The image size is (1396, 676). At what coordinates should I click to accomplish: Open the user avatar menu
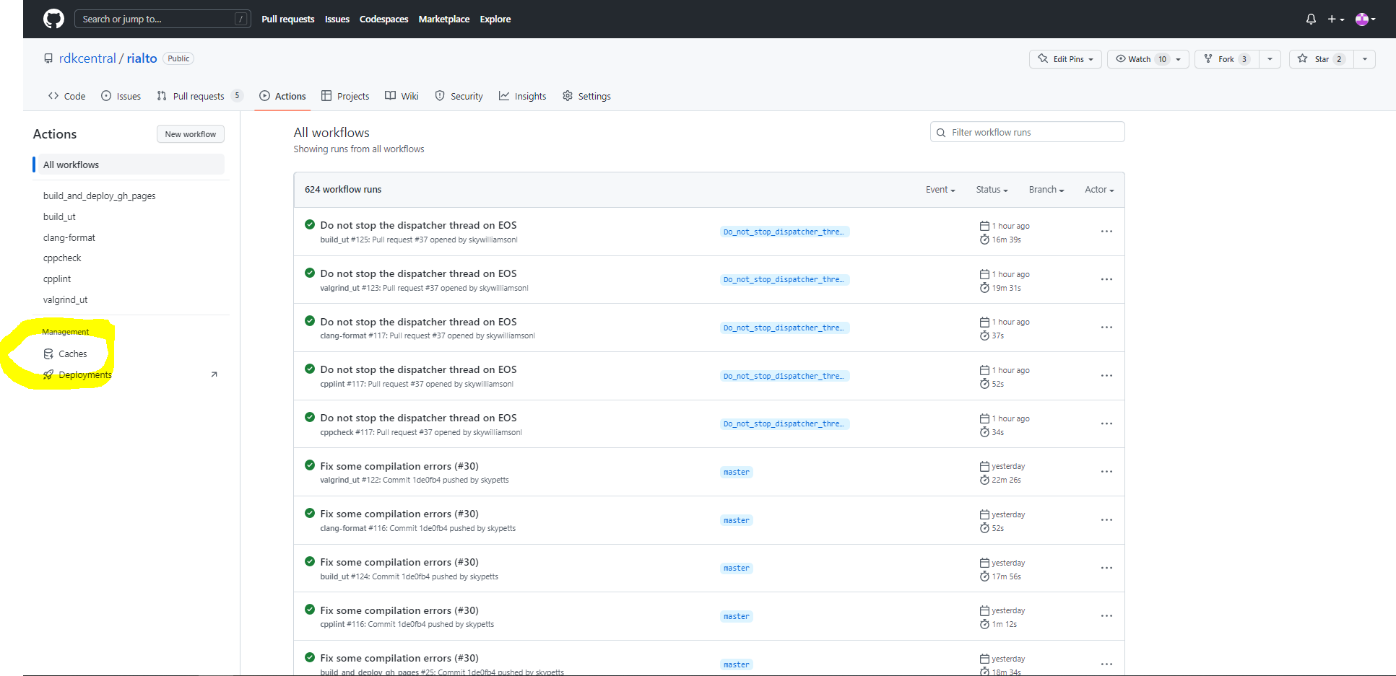coord(1364,19)
